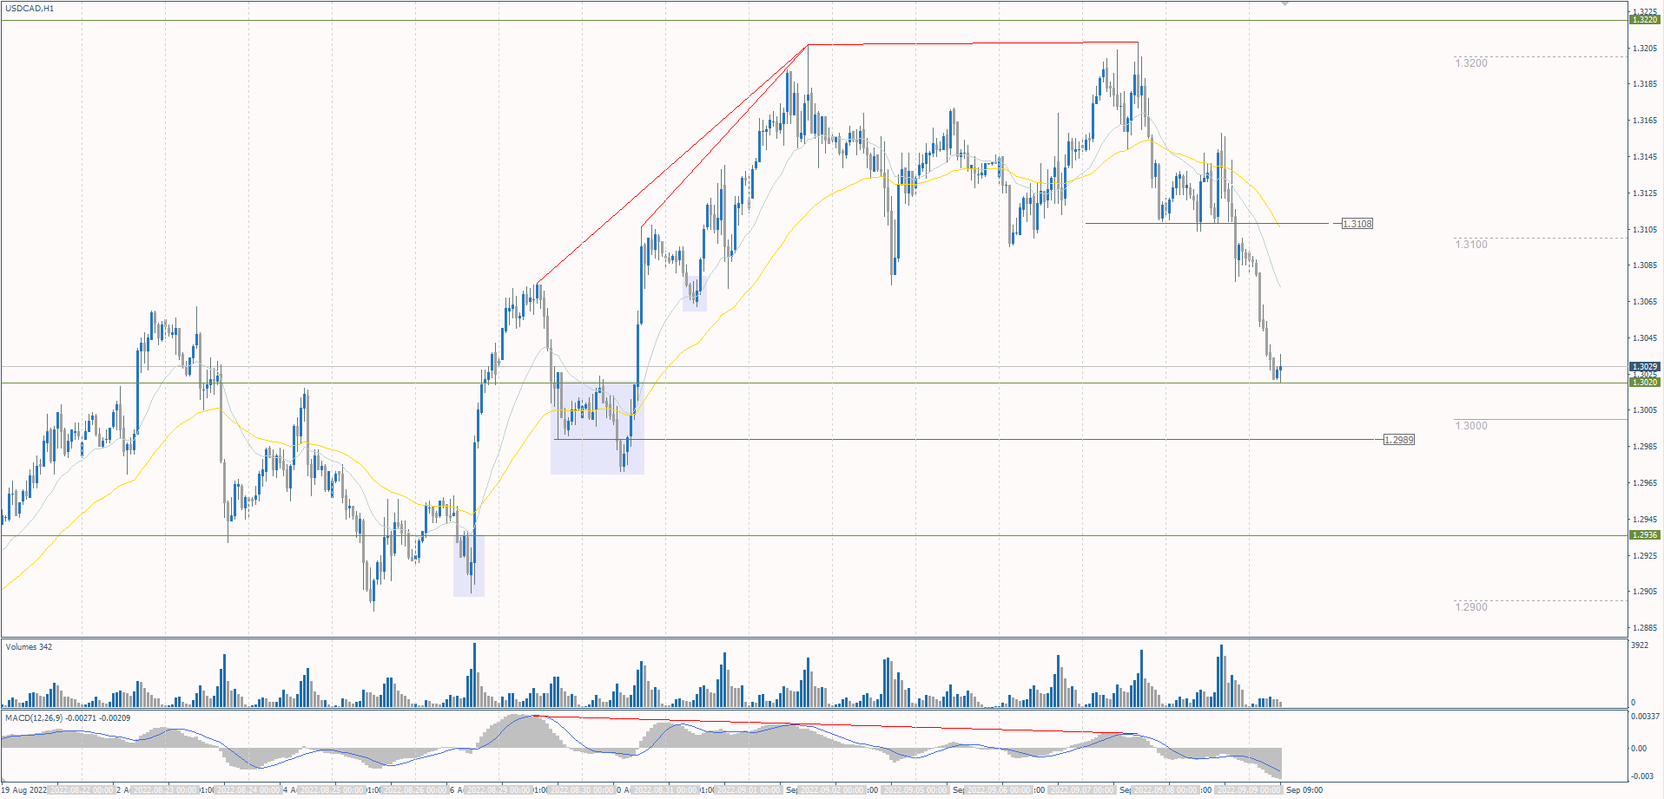Click the MACD(12,26,9) indicator label
1664x799 pixels.
coord(68,717)
